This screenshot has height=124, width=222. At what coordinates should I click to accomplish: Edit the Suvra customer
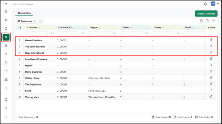[x=211, y=90]
